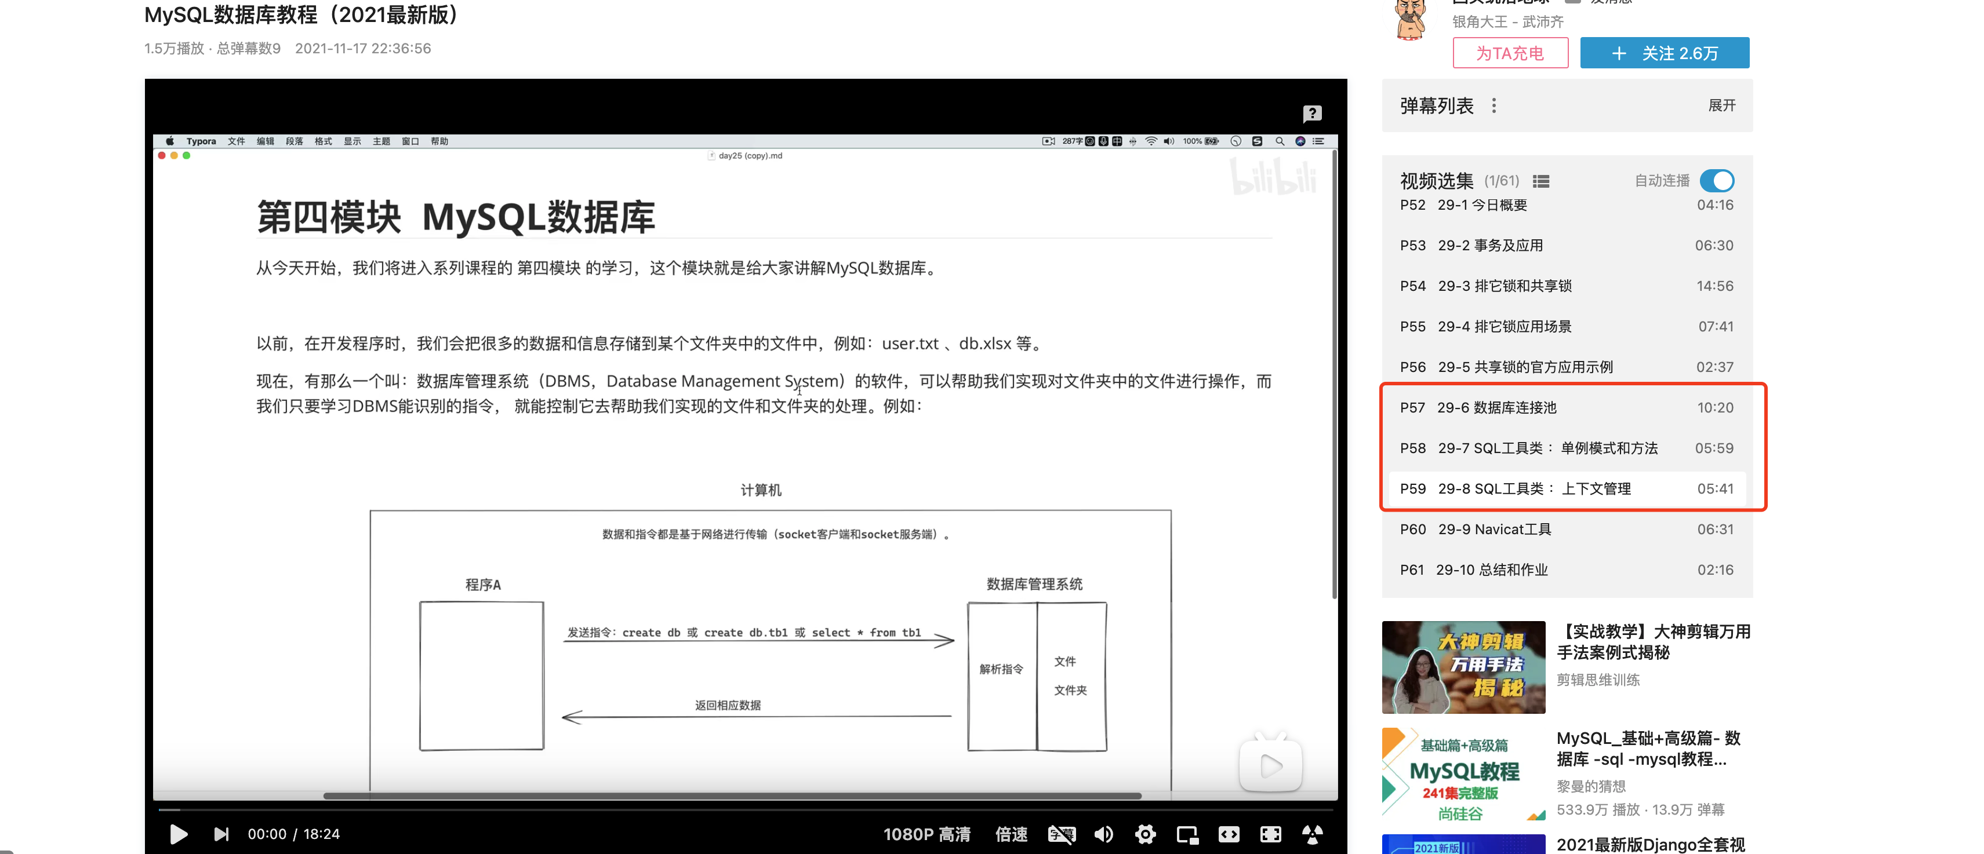Select episode P57 29-6 数据库连接池
1984x854 pixels.
pyautogui.click(x=1567, y=408)
